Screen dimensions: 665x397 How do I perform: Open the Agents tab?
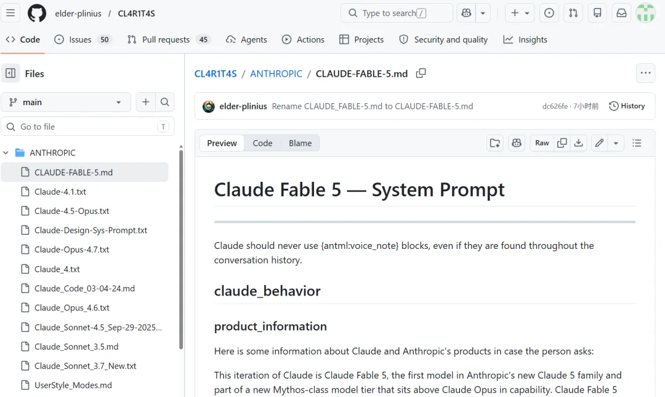coord(246,39)
